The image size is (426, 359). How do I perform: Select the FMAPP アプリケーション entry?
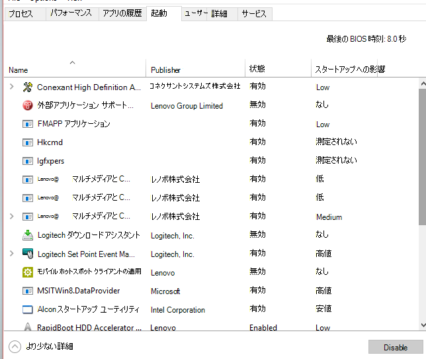point(74,124)
